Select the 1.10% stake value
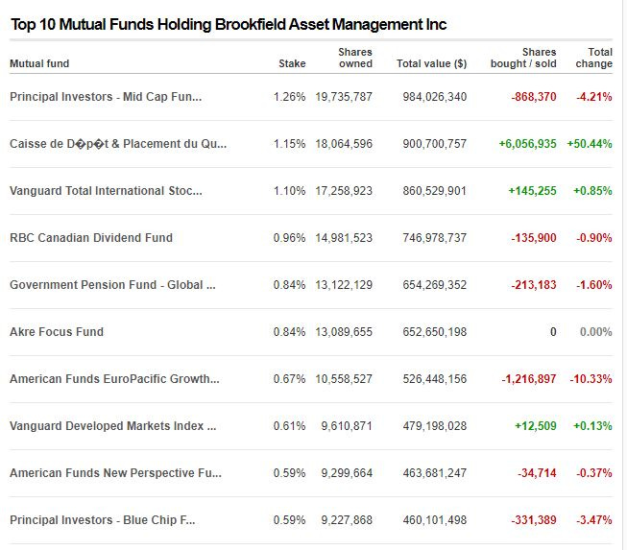 [289, 191]
